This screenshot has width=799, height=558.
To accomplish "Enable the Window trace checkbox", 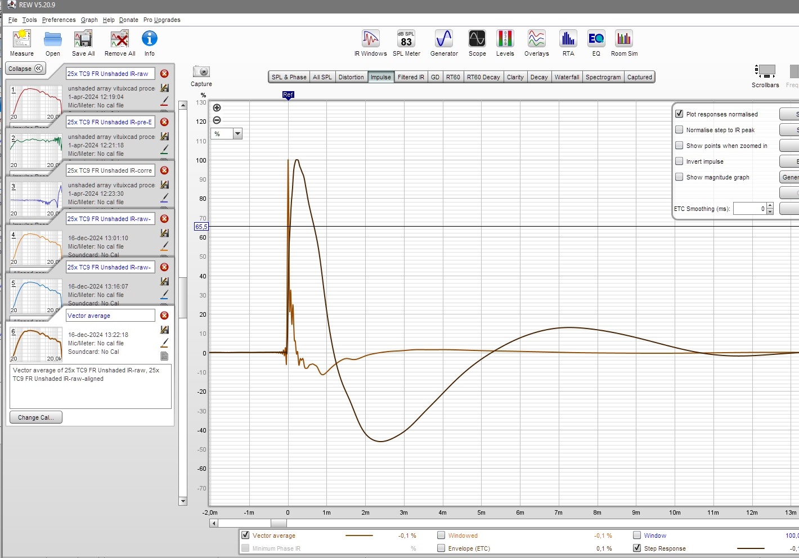I will [x=637, y=535].
